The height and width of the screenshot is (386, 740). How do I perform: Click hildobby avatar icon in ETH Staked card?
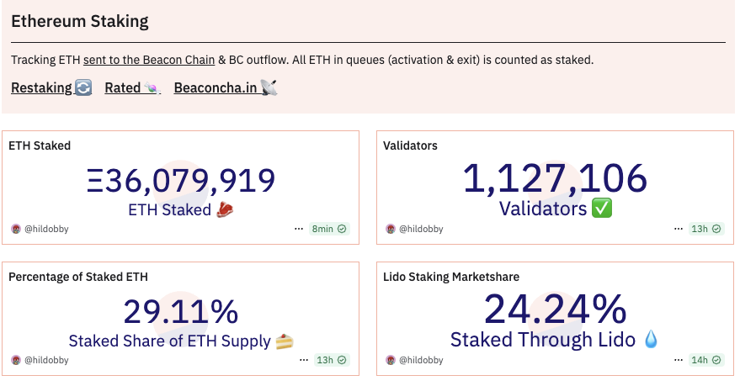pyautogui.click(x=15, y=229)
